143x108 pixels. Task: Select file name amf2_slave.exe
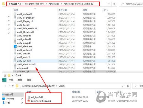tap(25, 46)
